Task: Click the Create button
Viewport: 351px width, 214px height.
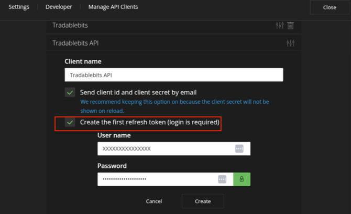Action: point(203,201)
